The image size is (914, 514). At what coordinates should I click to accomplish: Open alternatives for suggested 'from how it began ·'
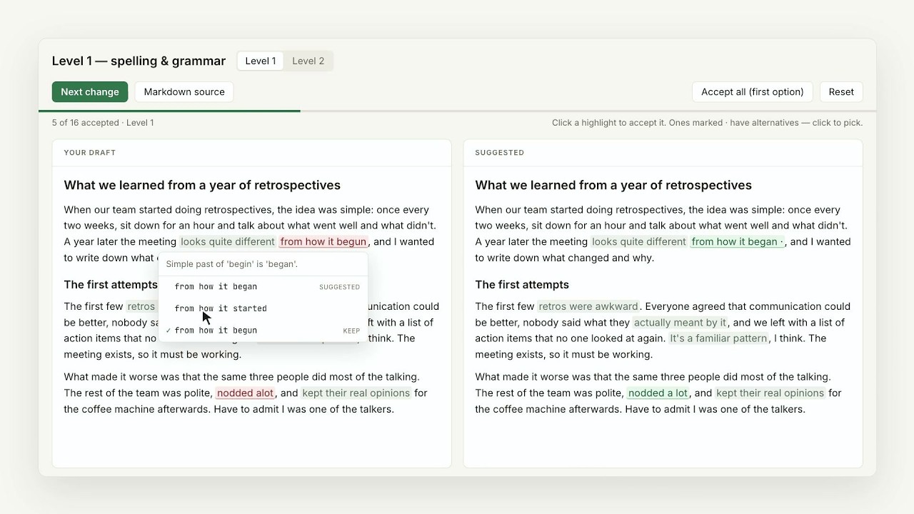click(x=738, y=242)
